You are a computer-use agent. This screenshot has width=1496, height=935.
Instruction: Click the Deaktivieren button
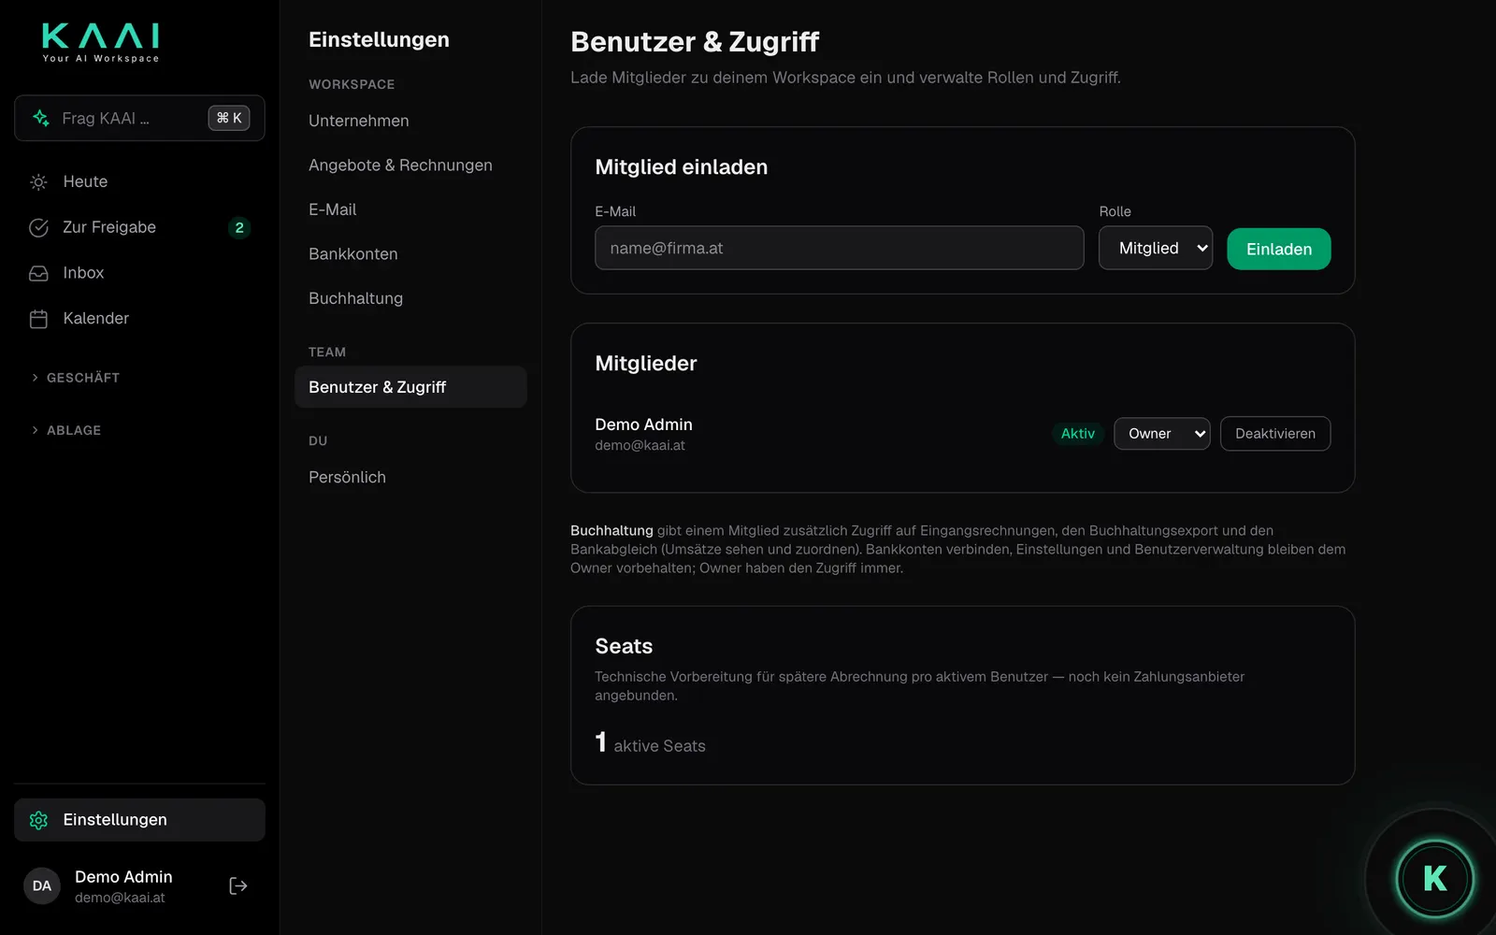[1274, 434]
